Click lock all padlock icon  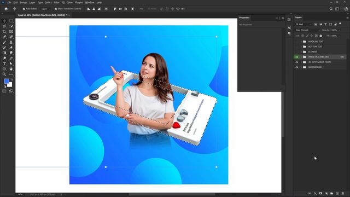321,36
